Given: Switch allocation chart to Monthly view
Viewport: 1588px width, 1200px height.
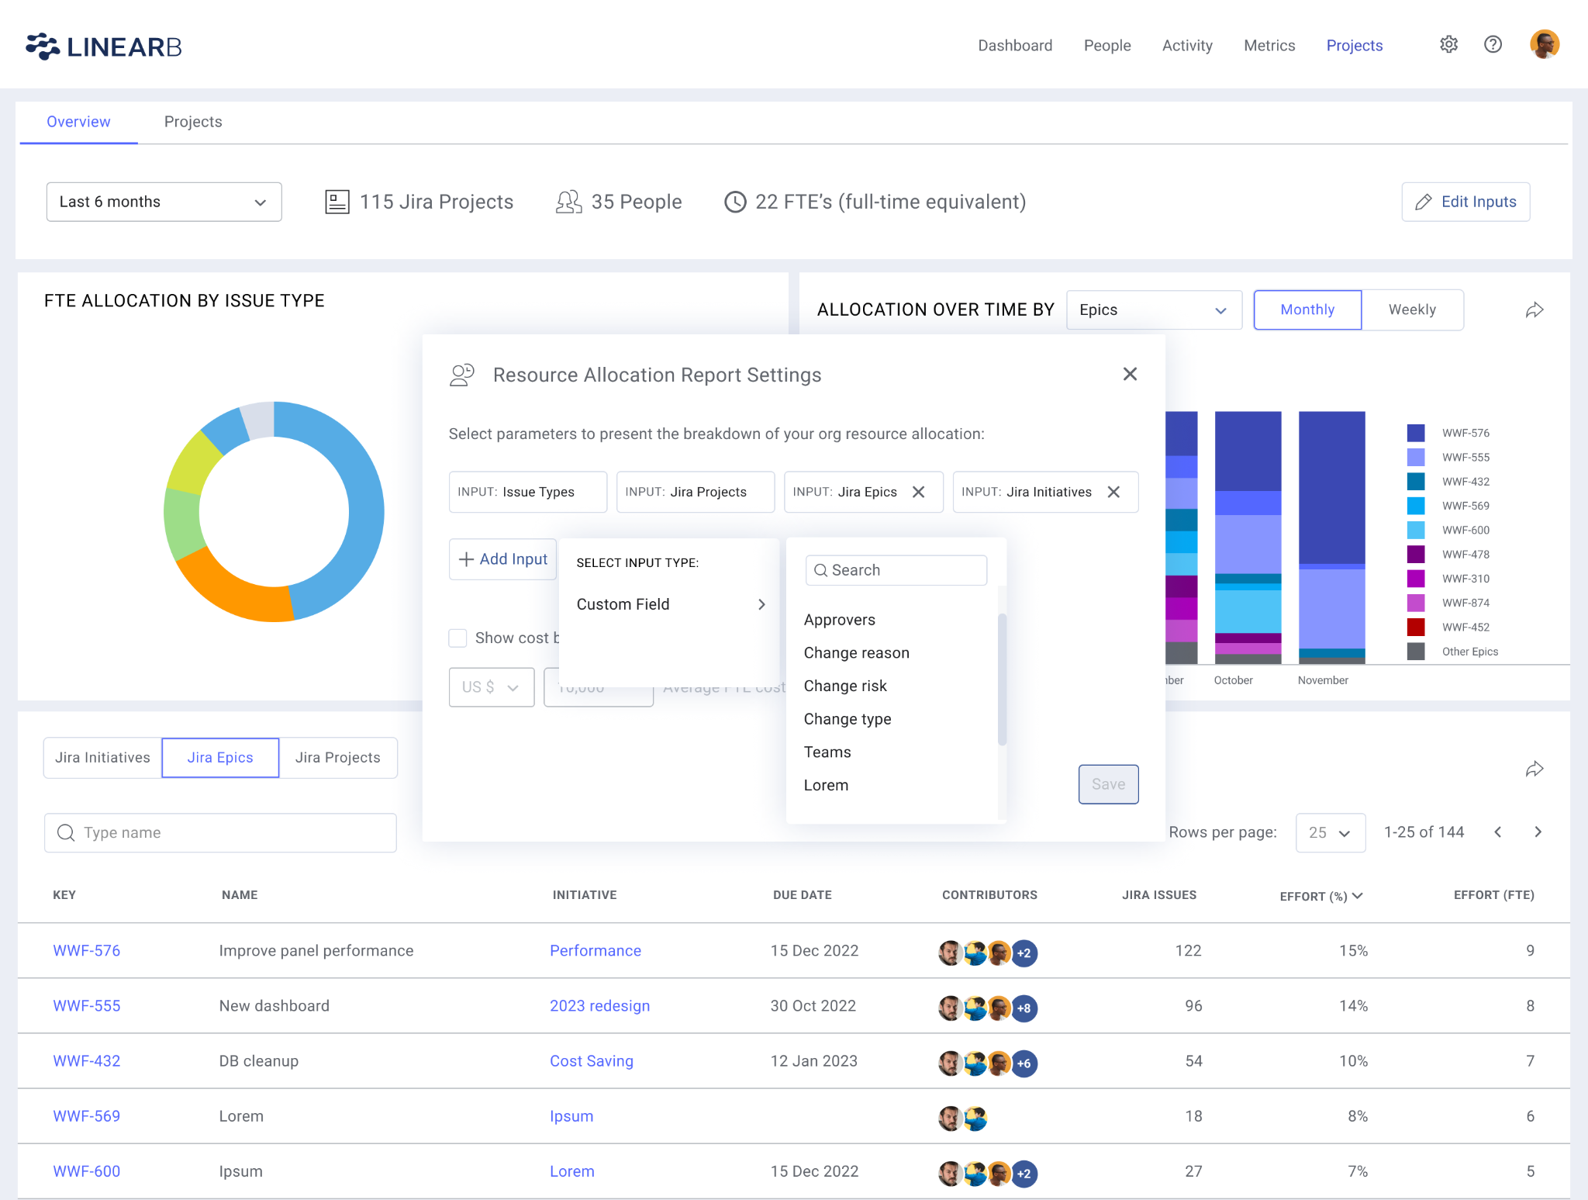Looking at the screenshot, I should point(1307,310).
